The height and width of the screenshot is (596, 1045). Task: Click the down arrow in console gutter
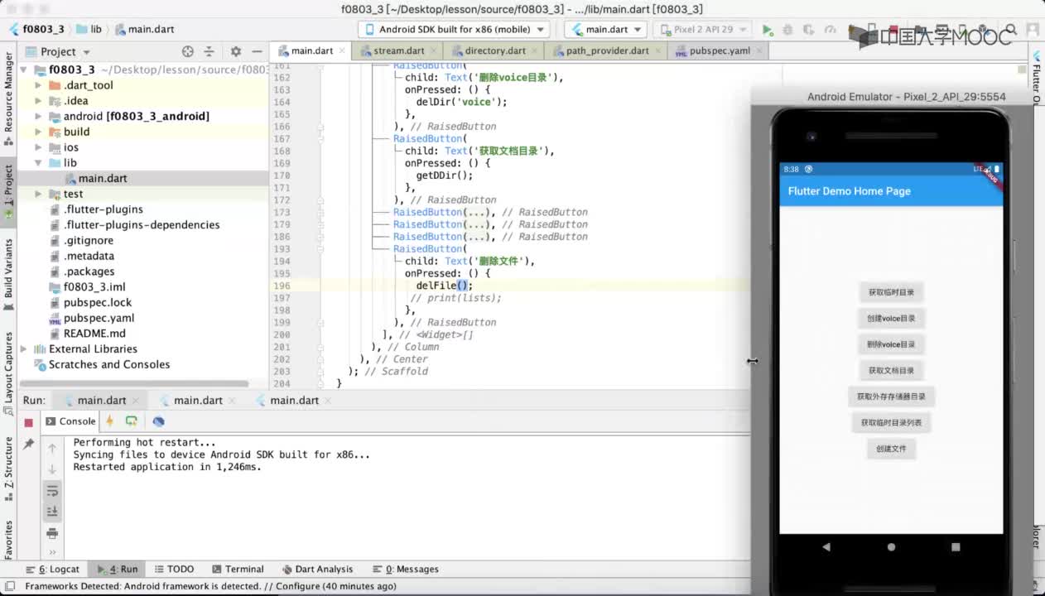point(52,469)
